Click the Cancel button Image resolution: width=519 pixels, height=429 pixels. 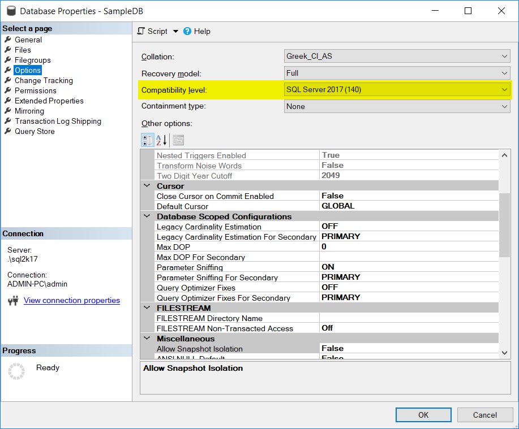485,415
